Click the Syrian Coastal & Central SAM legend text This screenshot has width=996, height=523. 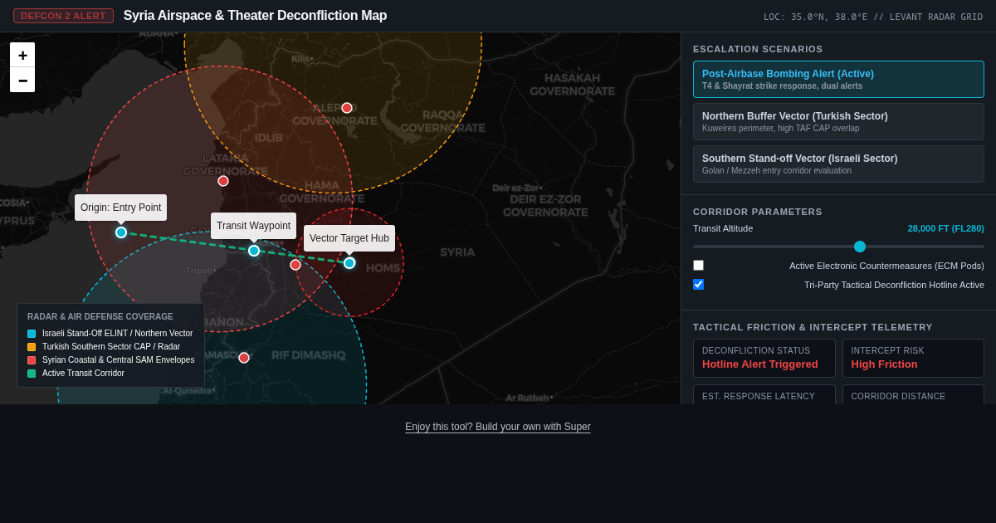[x=119, y=360]
